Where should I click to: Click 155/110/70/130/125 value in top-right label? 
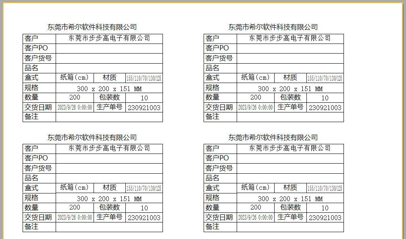point(325,78)
